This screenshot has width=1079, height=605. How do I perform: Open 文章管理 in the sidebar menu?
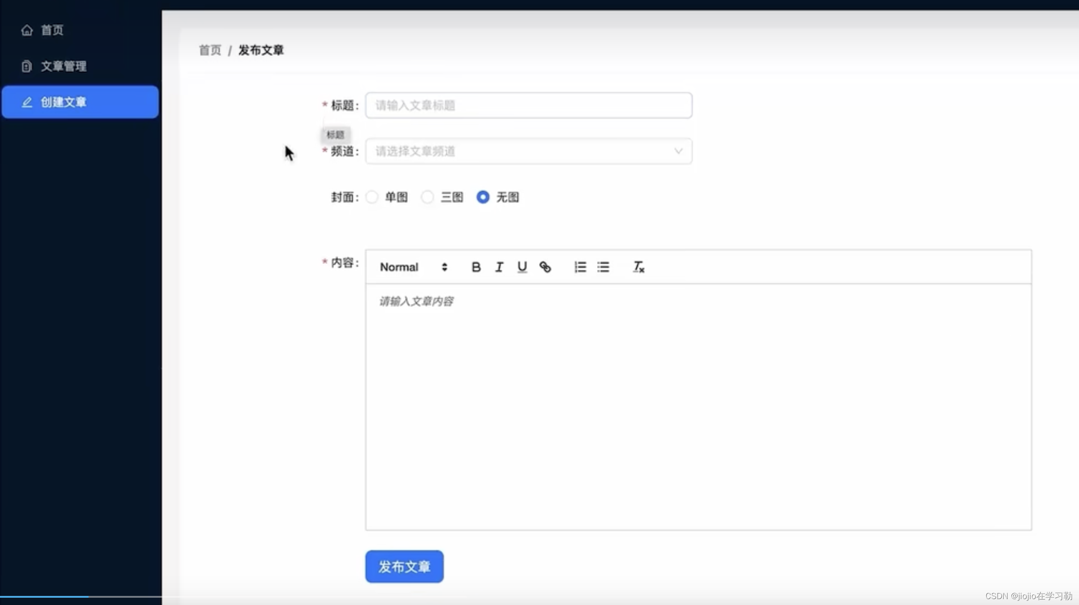click(x=80, y=66)
